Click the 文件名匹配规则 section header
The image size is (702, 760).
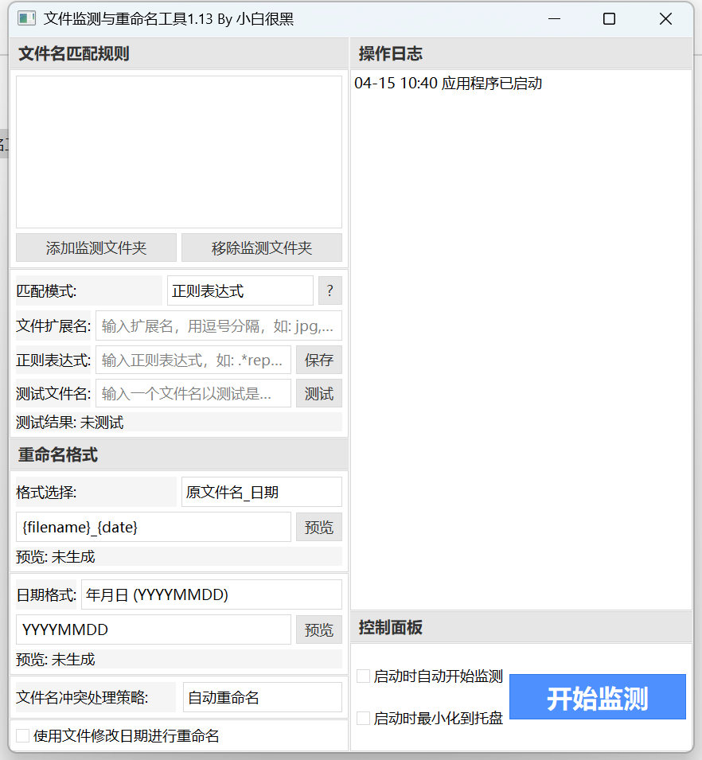[179, 53]
